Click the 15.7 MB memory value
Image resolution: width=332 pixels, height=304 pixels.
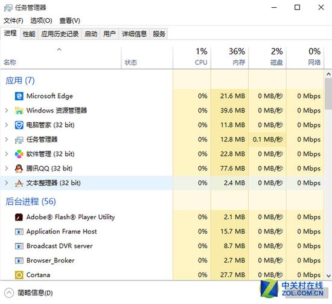click(232, 231)
